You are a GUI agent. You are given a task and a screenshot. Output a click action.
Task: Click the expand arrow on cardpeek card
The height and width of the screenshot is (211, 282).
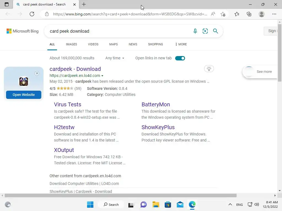point(37,73)
